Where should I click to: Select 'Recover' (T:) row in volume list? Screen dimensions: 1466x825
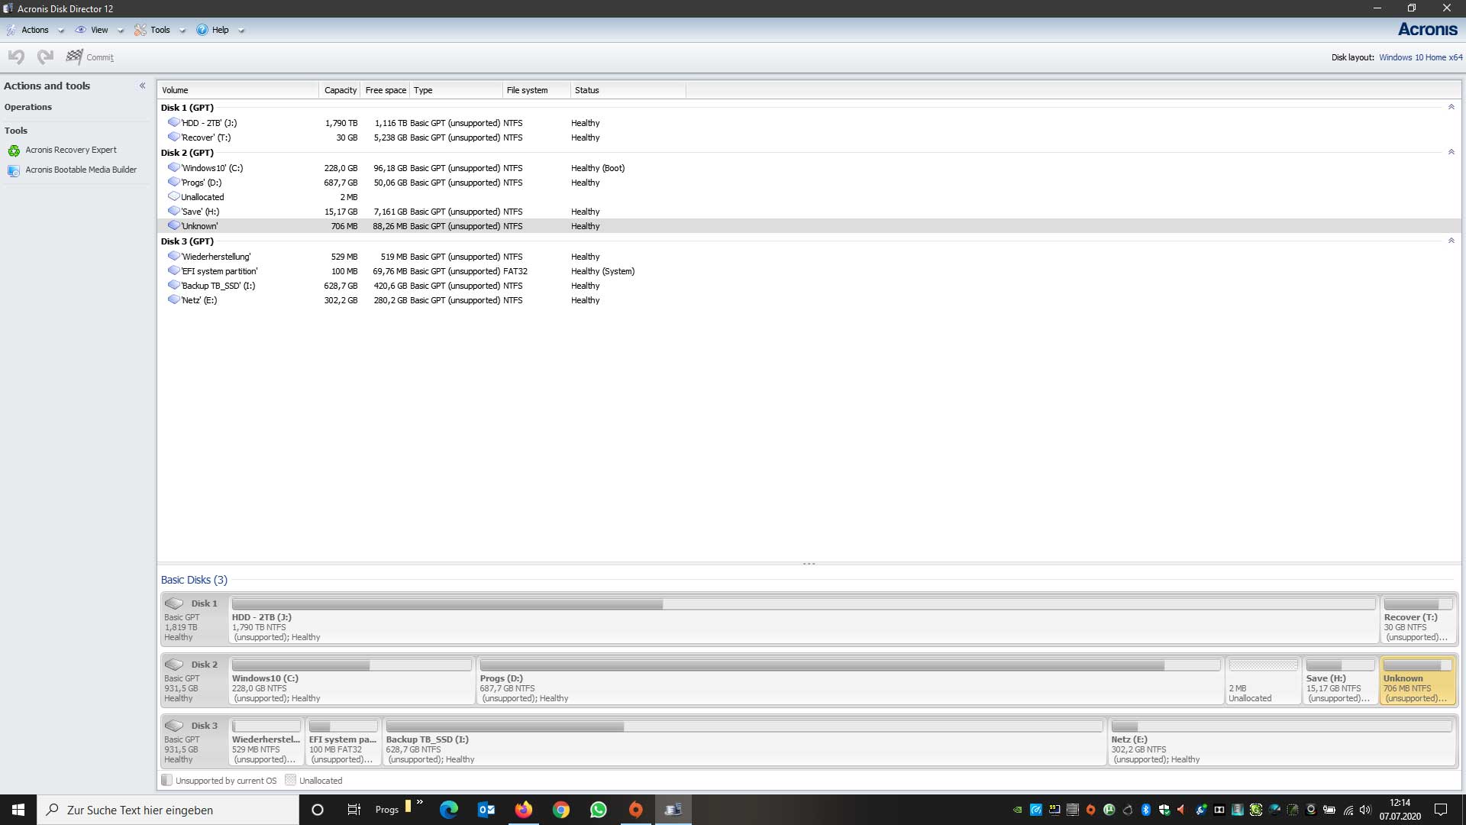[809, 137]
